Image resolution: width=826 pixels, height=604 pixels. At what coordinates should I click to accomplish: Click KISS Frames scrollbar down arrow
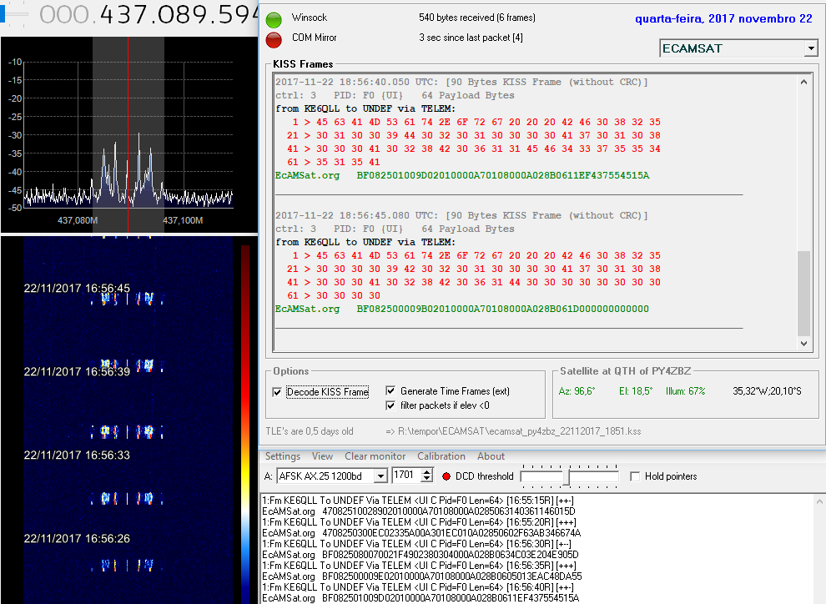(803, 344)
